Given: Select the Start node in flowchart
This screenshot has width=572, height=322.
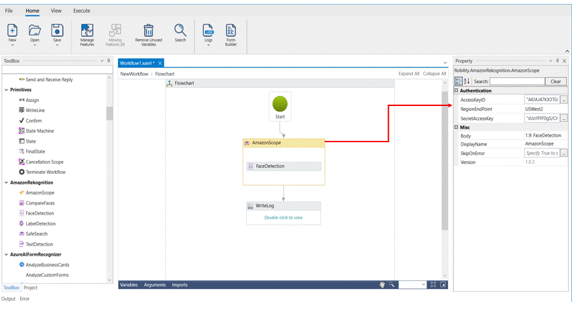Looking at the screenshot, I should pyautogui.click(x=280, y=105).
